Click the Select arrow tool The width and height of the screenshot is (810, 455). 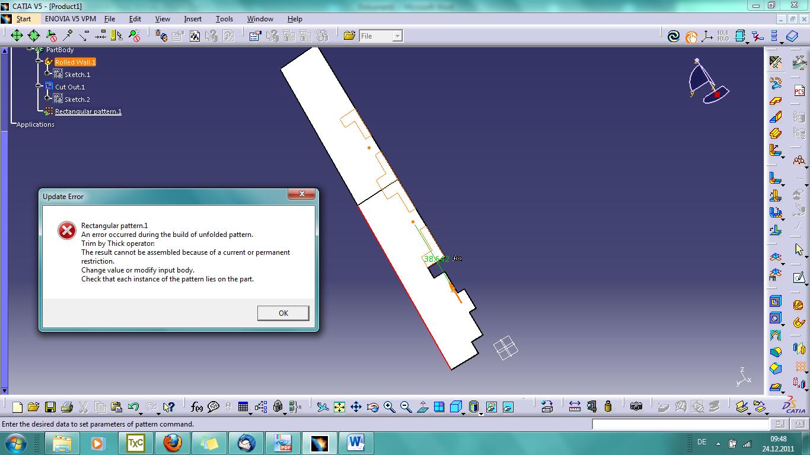(799, 250)
